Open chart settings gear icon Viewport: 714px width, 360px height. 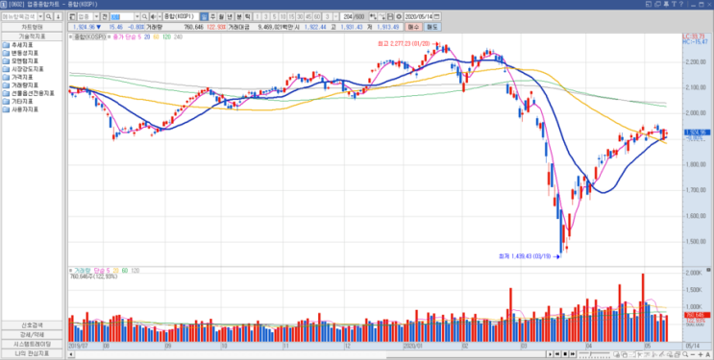[399, 16]
